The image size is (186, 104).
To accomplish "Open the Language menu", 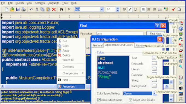I will point(53,3).
